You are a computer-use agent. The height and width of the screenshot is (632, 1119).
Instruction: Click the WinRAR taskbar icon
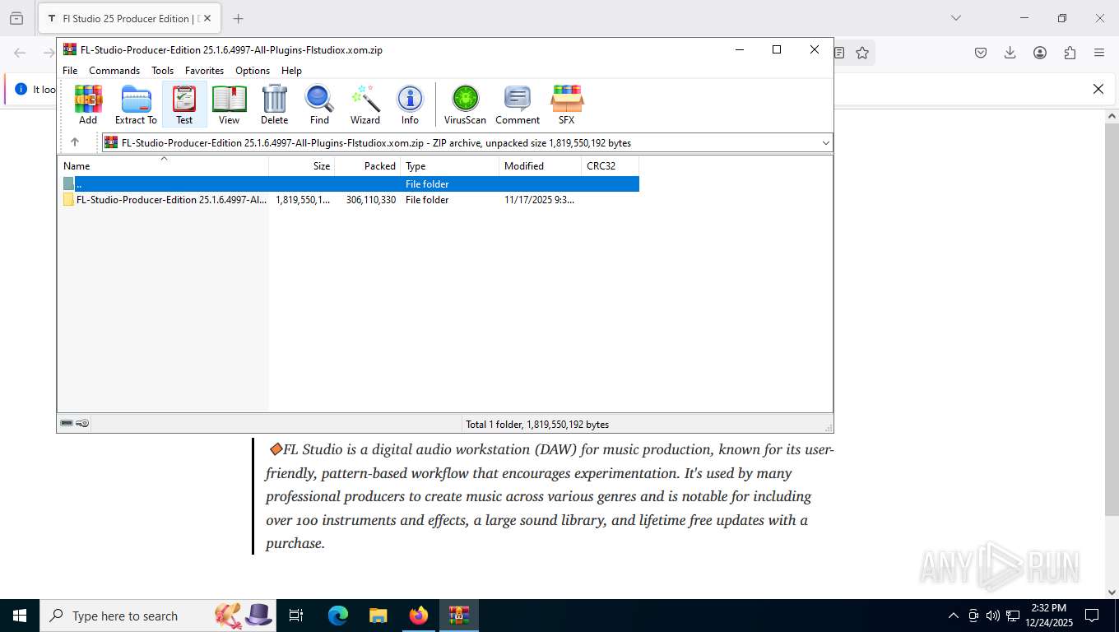(459, 616)
